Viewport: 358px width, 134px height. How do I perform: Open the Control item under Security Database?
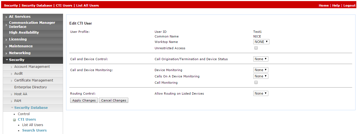24,114
